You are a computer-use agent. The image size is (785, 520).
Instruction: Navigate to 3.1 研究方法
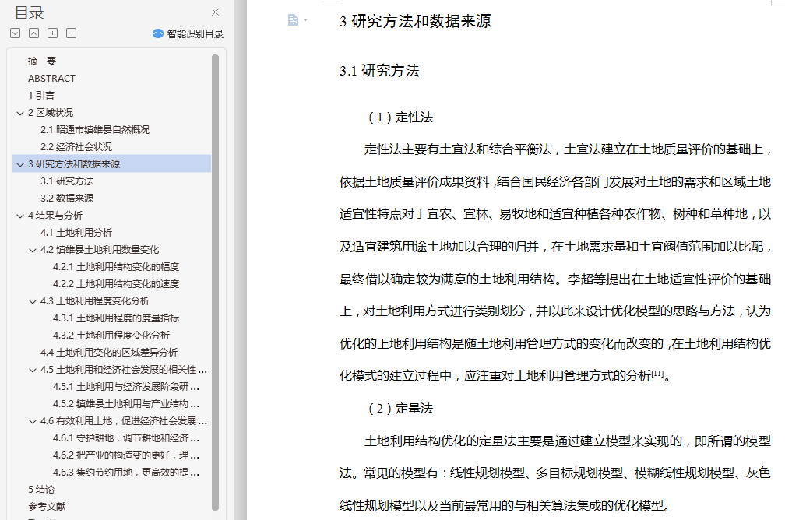(x=67, y=181)
